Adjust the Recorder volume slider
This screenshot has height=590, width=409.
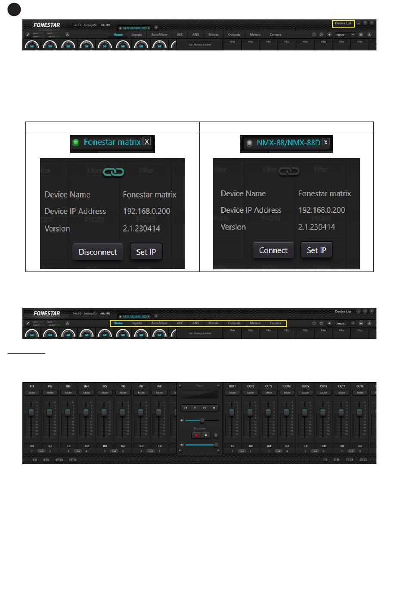click(202, 445)
